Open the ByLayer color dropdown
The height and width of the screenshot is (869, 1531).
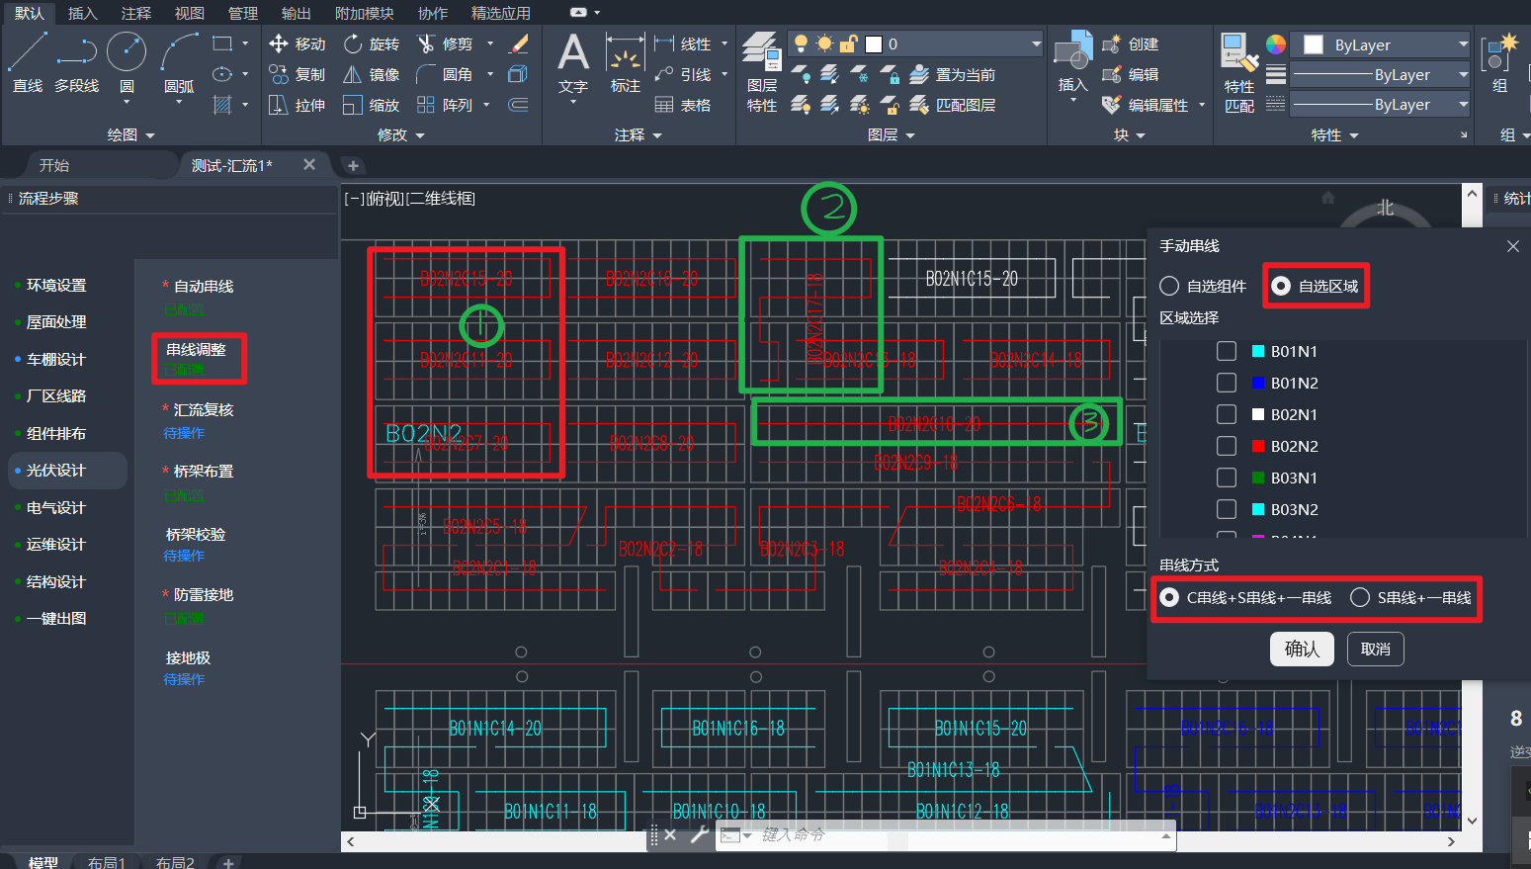tap(1463, 45)
